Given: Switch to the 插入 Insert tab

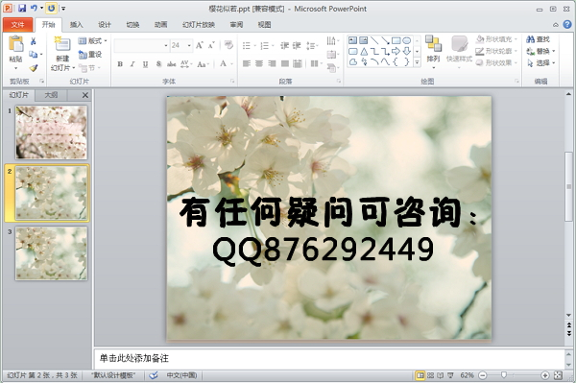Looking at the screenshot, I should 77,25.
